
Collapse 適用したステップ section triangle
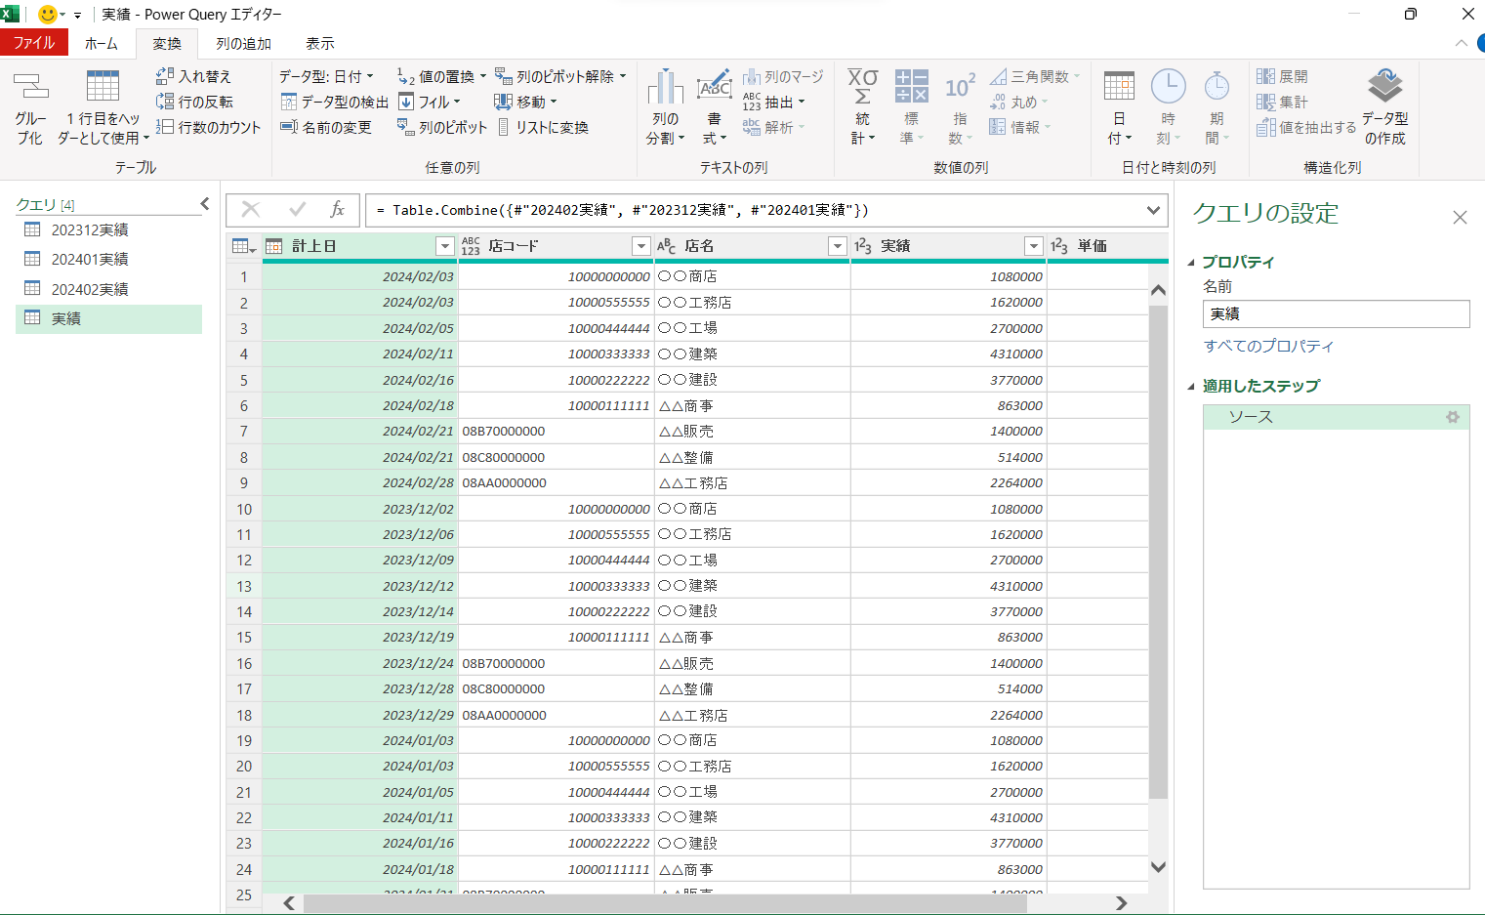1191,387
